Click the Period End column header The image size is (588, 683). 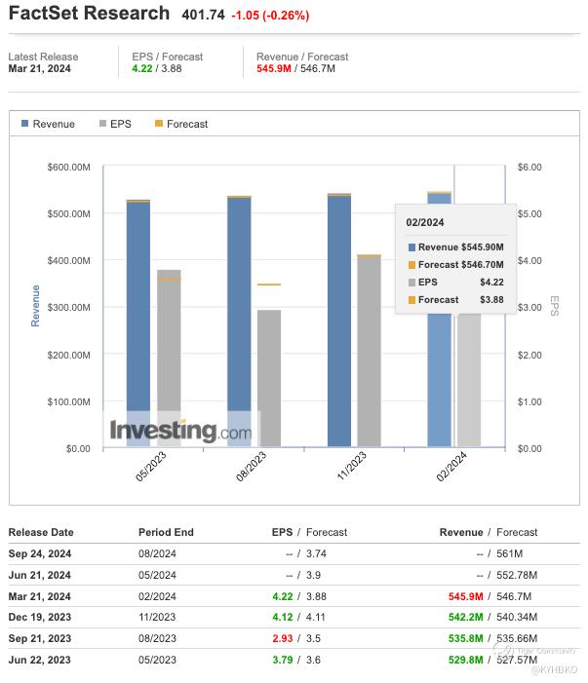tap(166, 532)
